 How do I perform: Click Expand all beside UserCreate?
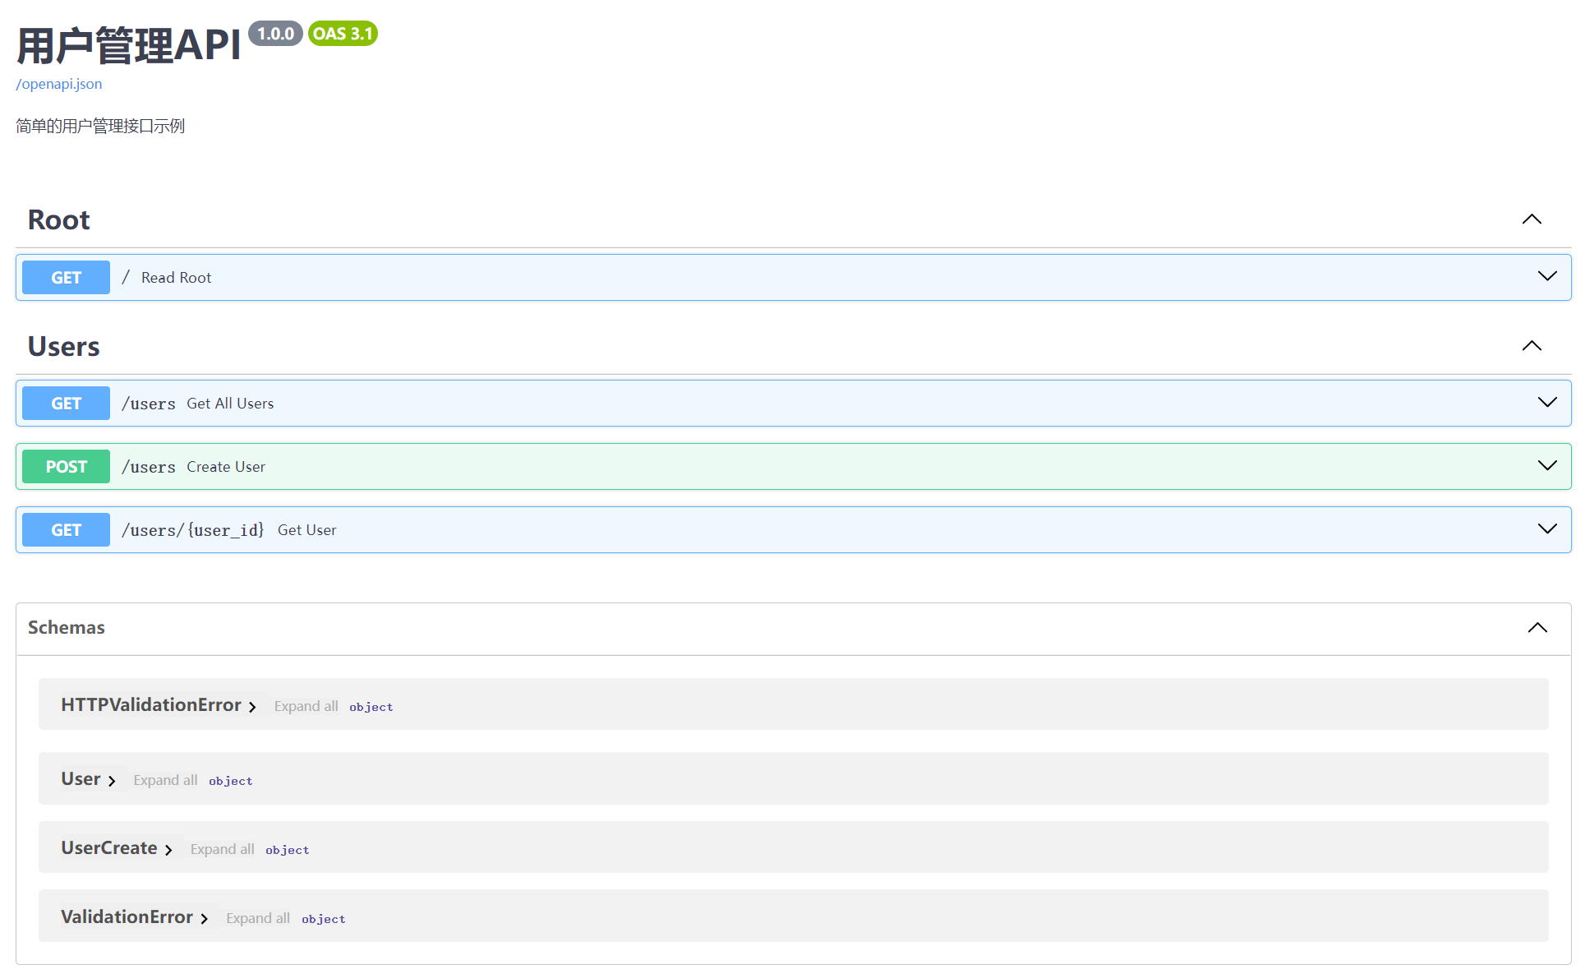coord(222,850)
